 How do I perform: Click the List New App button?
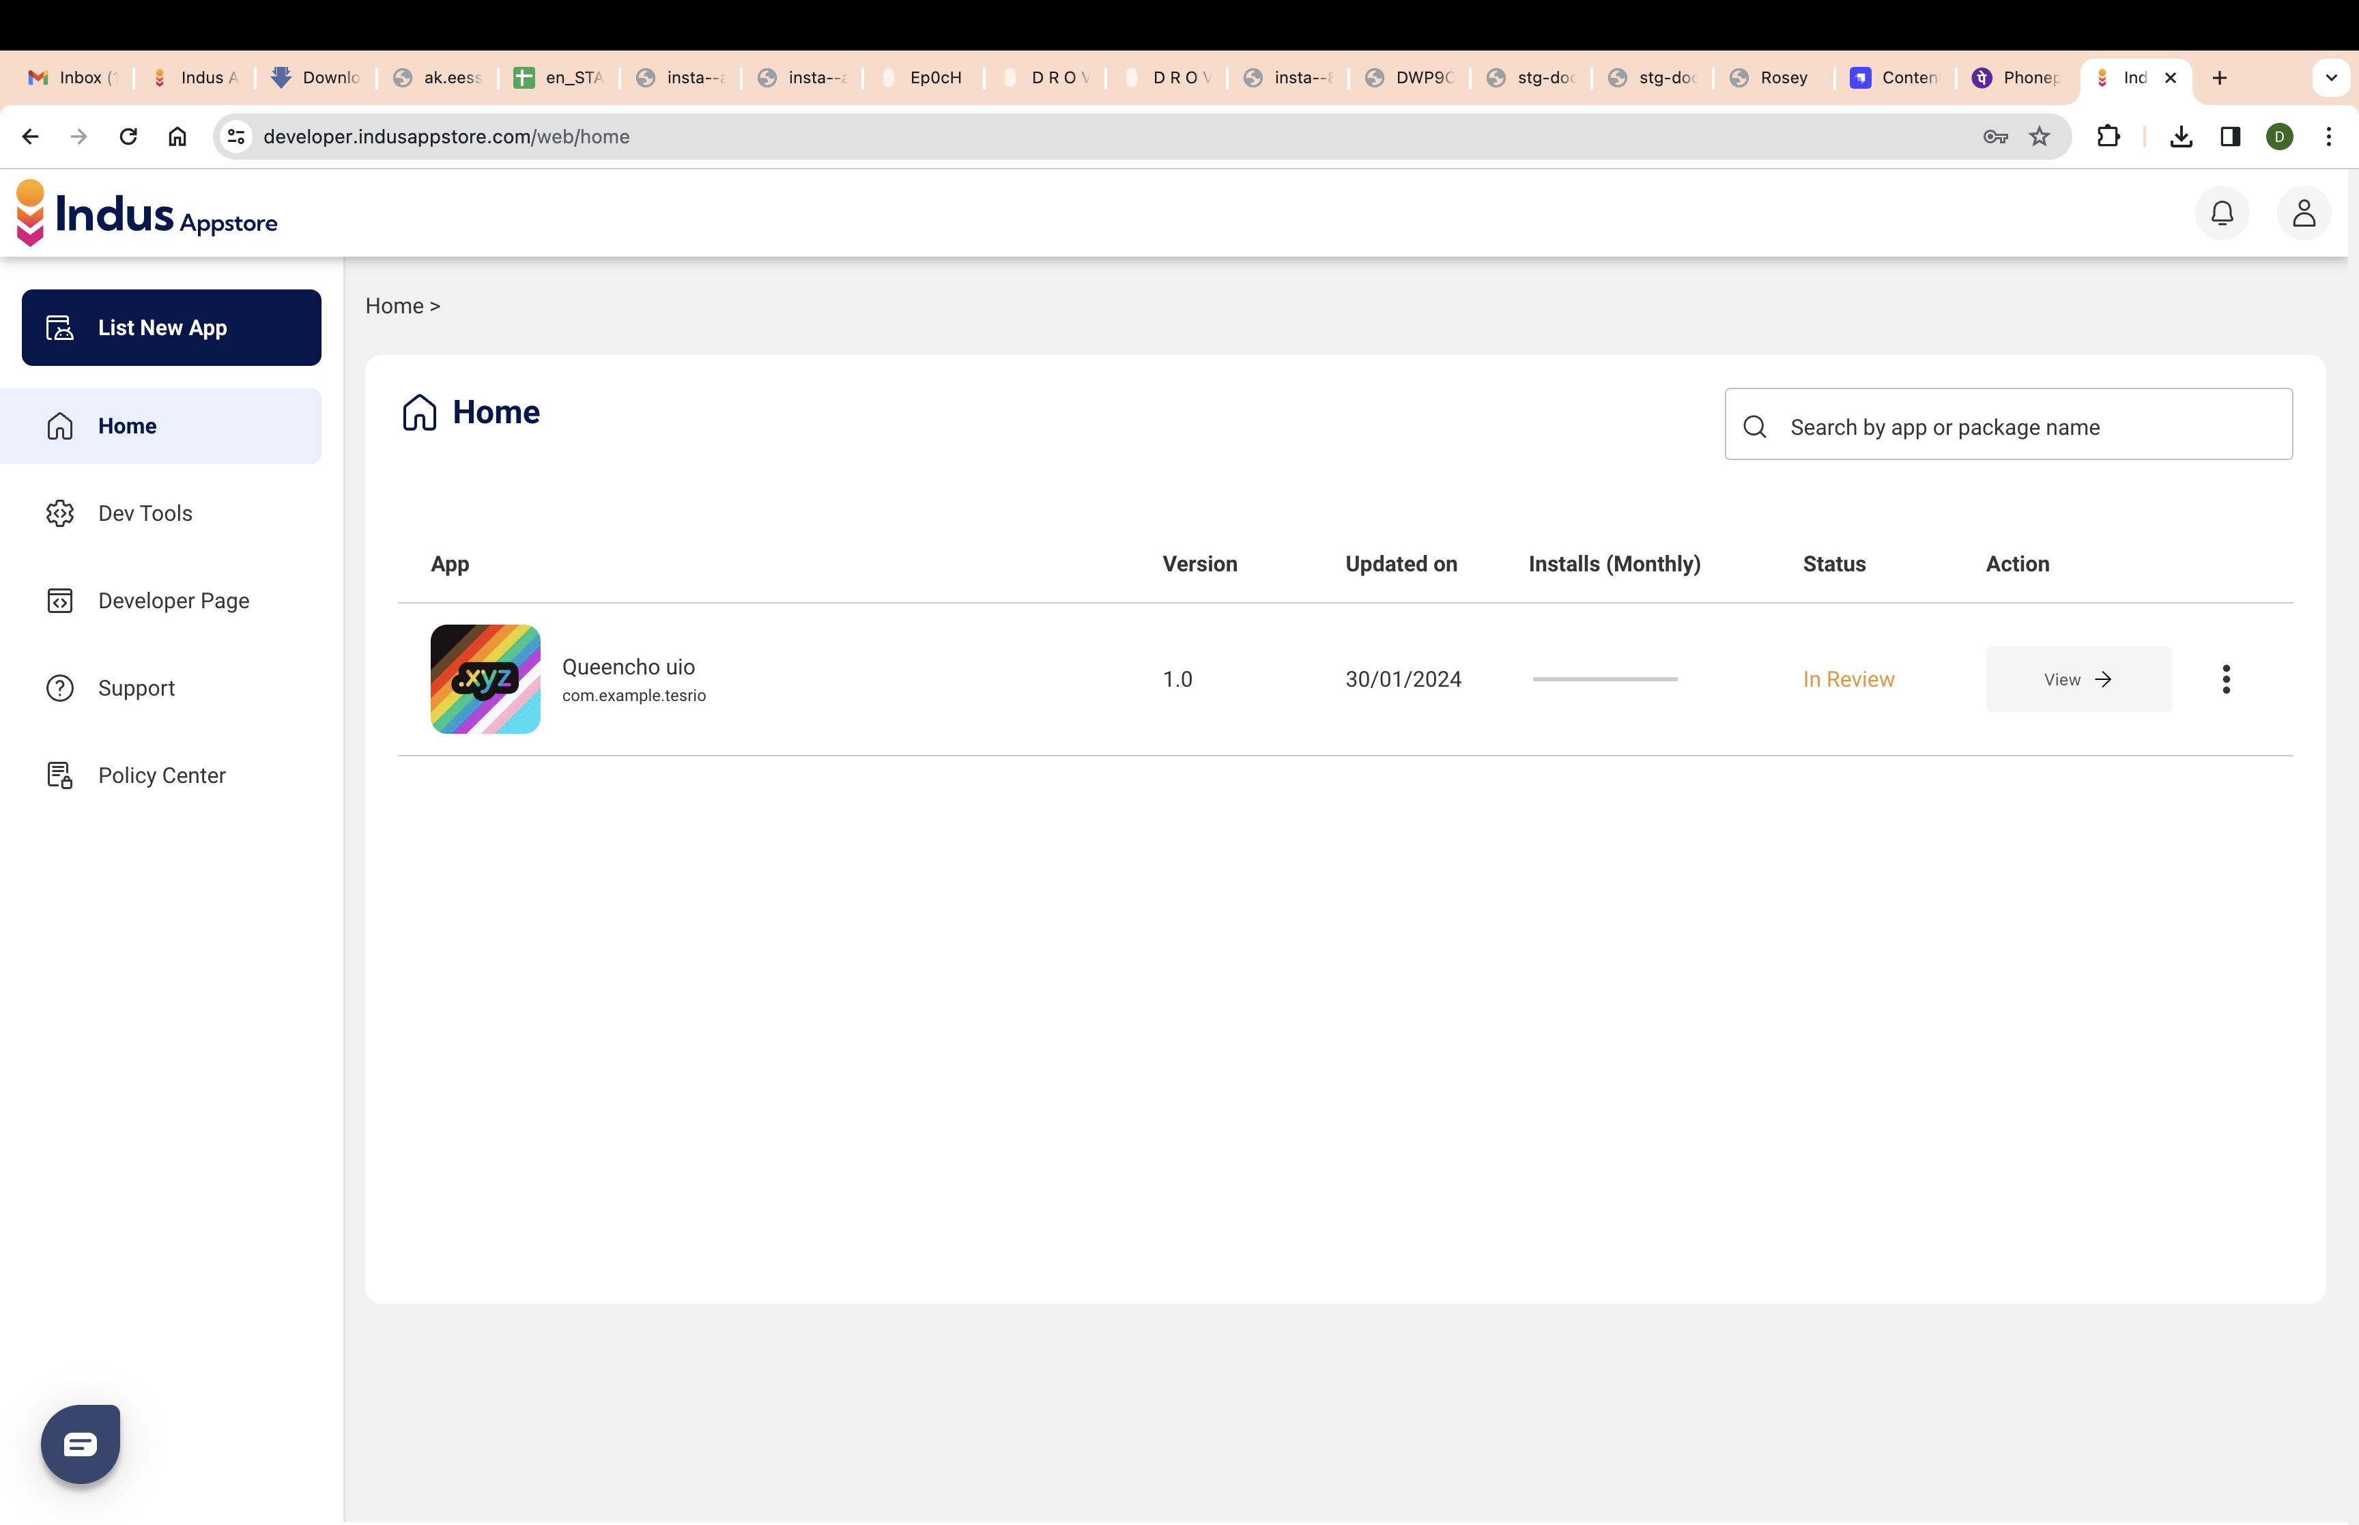171,328
